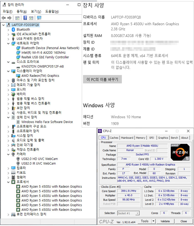Select AMD Radeon(TM) Graphics adapter
The width and height of the screenshot is (194, 226).
[x=40, y=76]
